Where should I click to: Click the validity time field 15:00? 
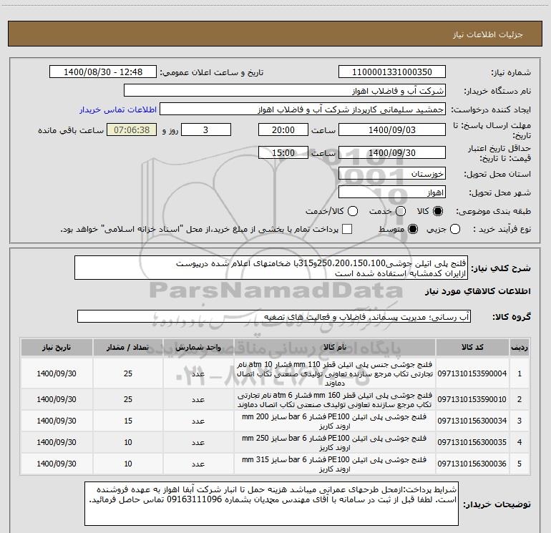click(283, 153)
